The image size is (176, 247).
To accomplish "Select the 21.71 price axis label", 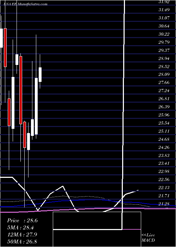I will click(x=164, y=196).
